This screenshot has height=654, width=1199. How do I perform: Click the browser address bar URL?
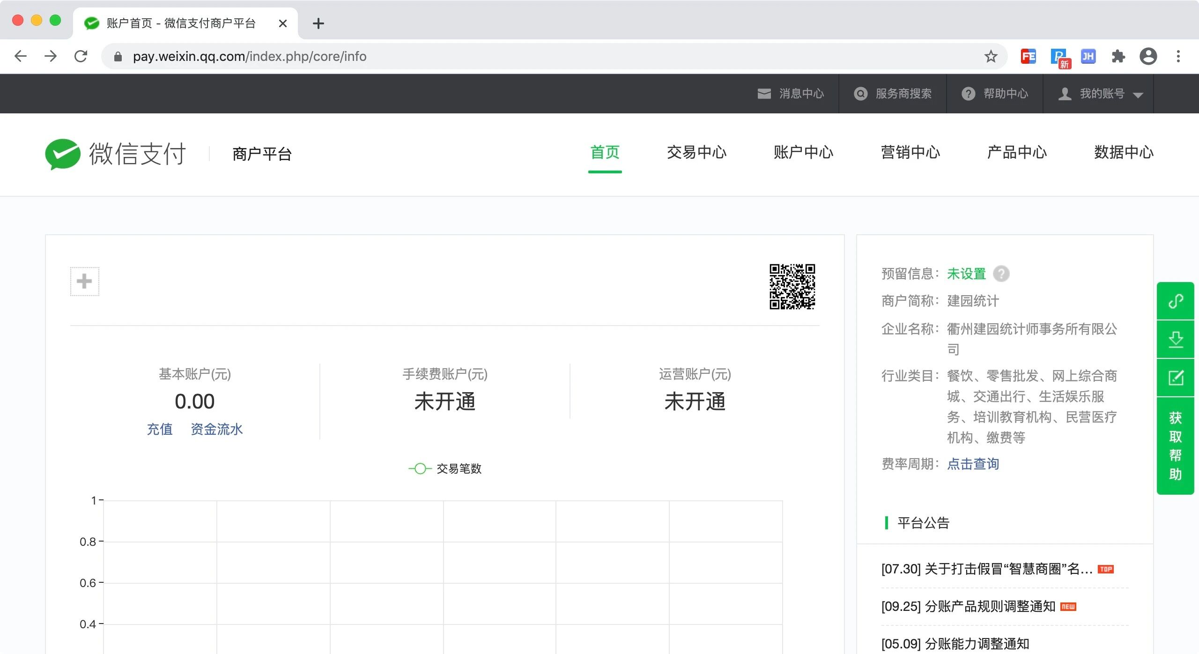(249, 56)
